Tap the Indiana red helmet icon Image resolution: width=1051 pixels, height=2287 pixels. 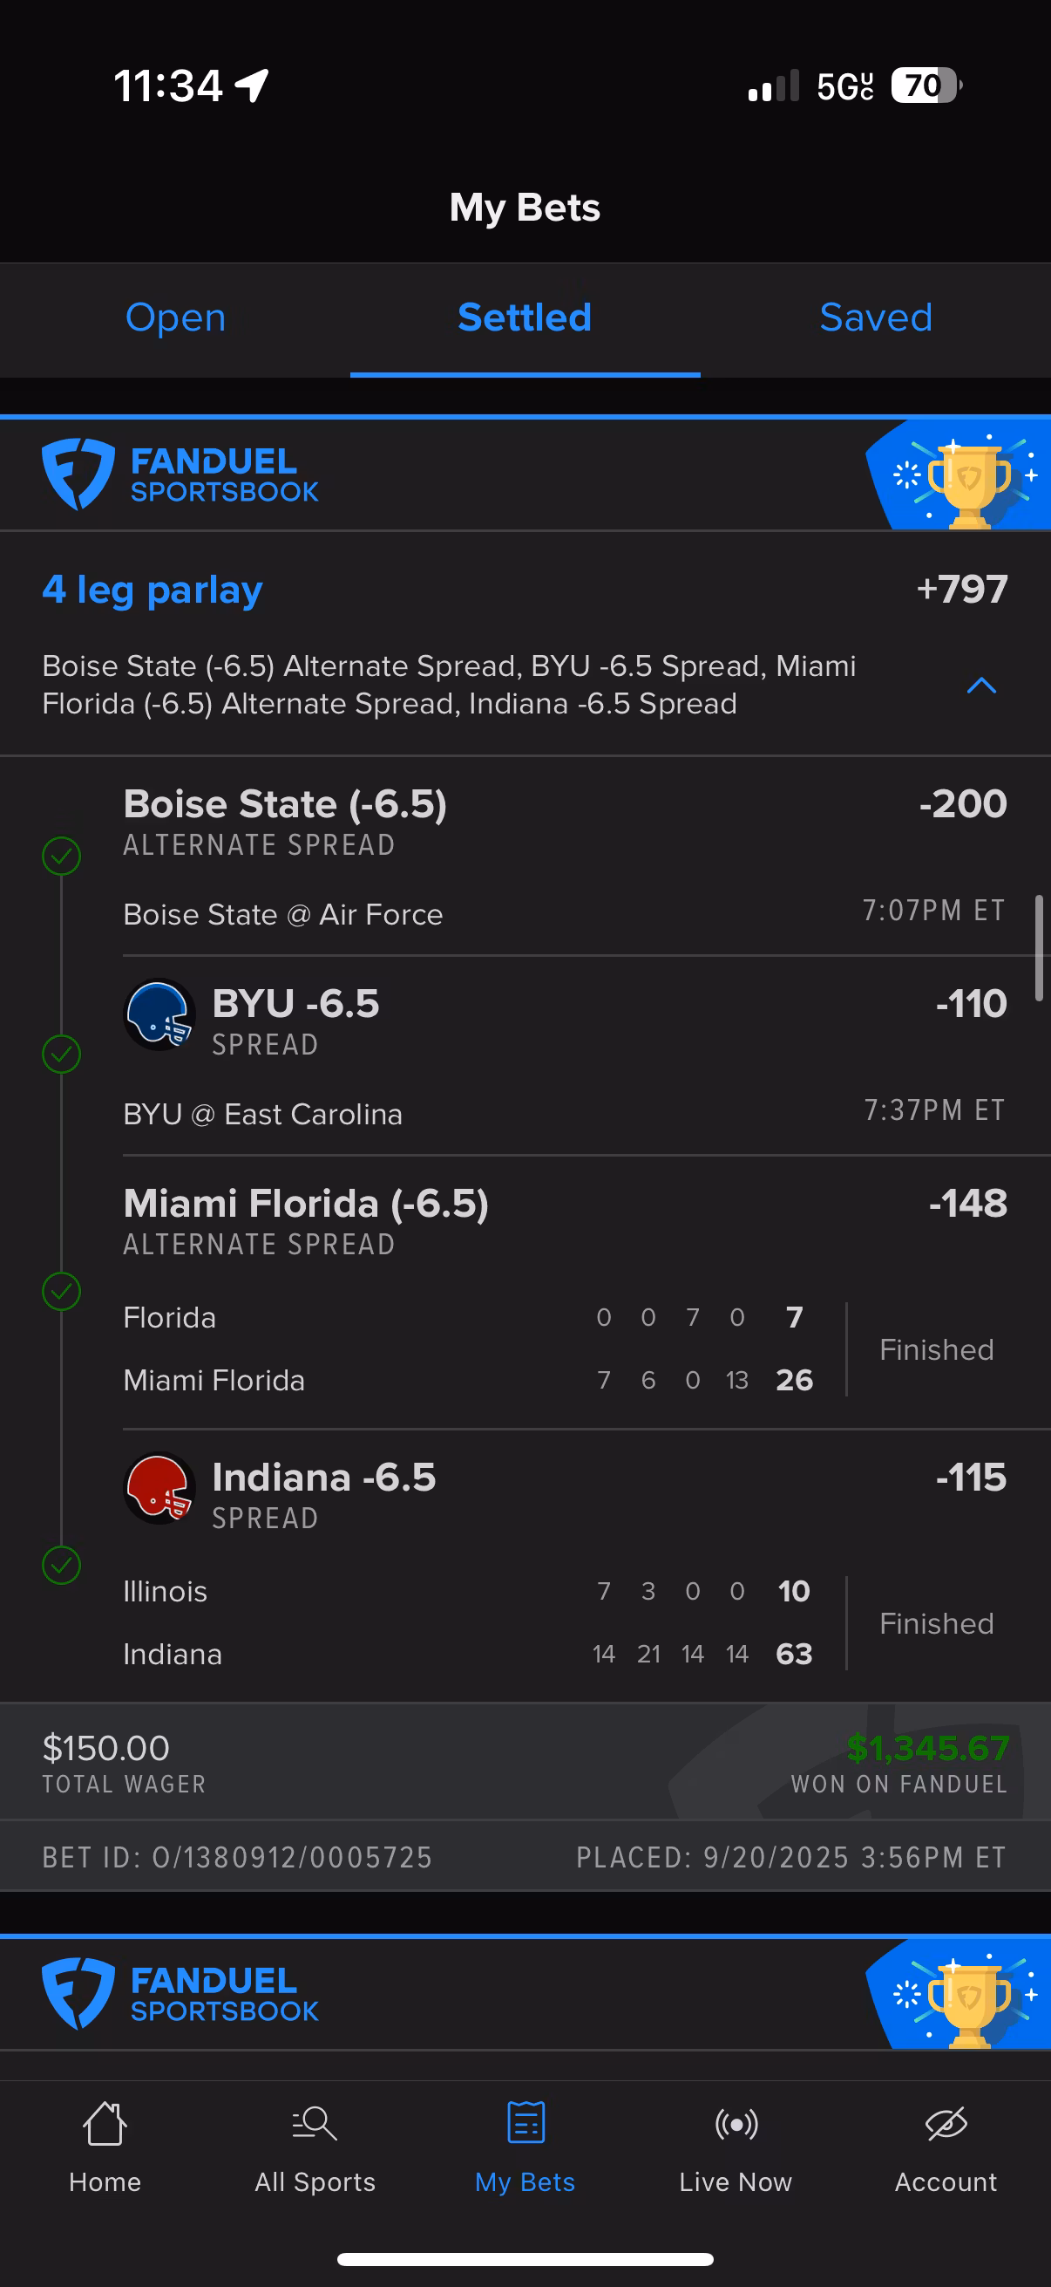pos(159,1488)
